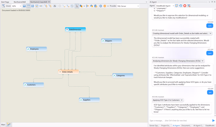Select the Order_Details fact entity
Screen dimensions: 216x127
69,72
